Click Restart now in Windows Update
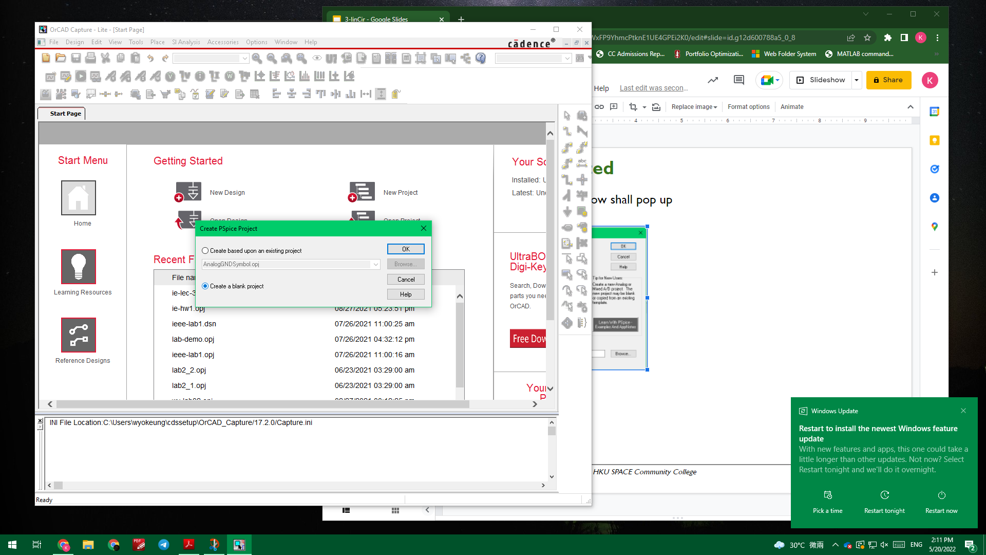The image size is (986, 555). [941, 502]
